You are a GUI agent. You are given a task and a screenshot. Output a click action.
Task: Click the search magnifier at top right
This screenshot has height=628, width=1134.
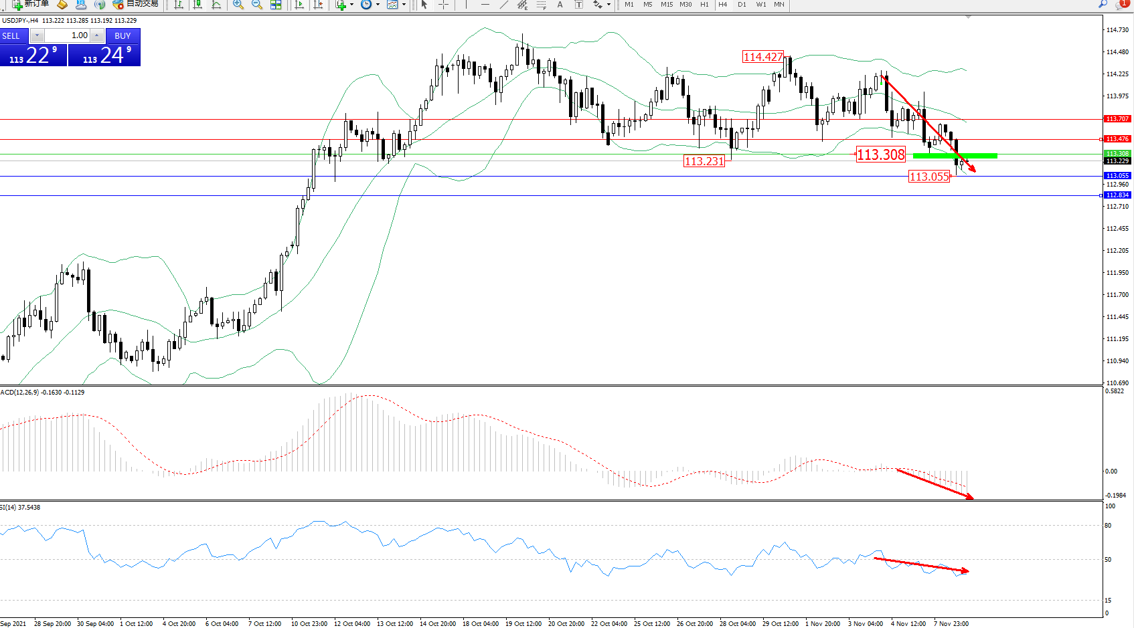(1103, 4)
